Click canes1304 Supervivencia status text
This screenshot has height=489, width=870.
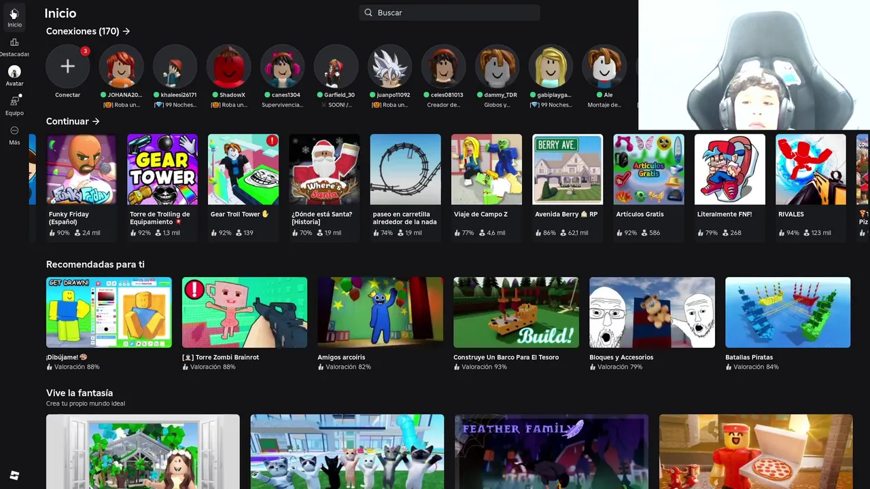pyautogui.click(x=283, y=105)
